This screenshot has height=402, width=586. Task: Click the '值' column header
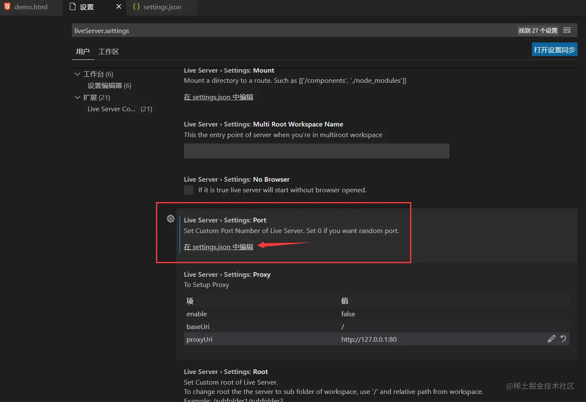(x=345, y=301)
